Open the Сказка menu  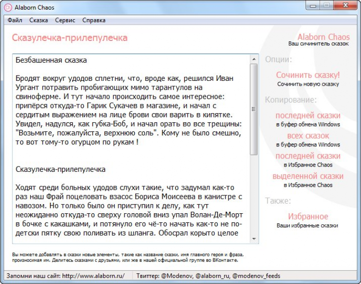tap(39, 20)
